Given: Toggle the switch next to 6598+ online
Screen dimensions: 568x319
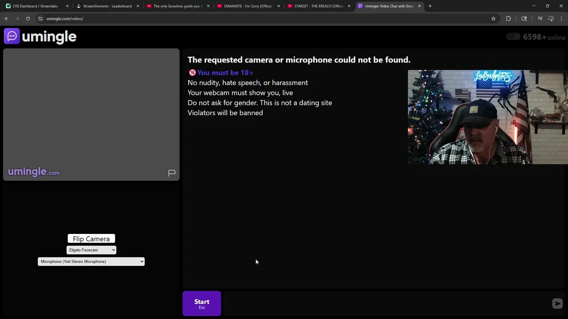Looking at the screenshot, I should [x=513, y=37].
